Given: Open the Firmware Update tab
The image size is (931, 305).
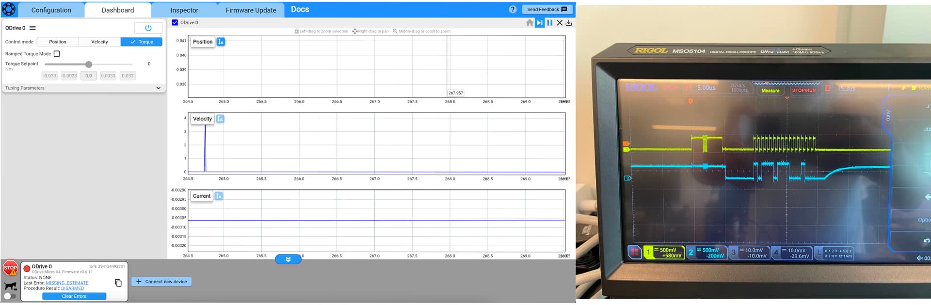Looking at the screenshot, I should pos(251,10).
